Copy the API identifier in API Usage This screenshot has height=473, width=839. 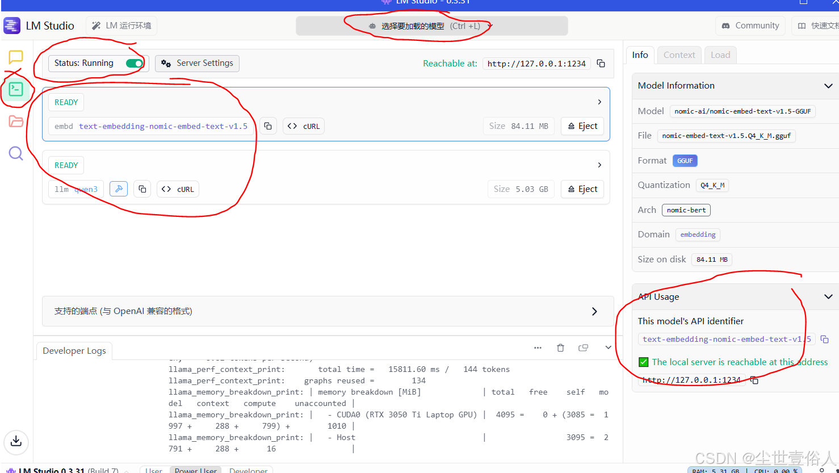pyautogui.click(x=825, y=340)
